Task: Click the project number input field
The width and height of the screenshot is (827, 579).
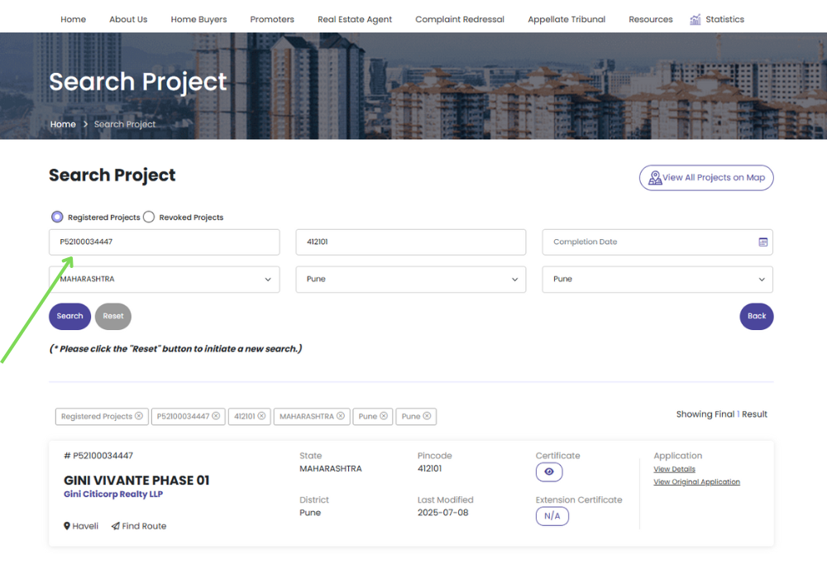Action: click(164, 242)
